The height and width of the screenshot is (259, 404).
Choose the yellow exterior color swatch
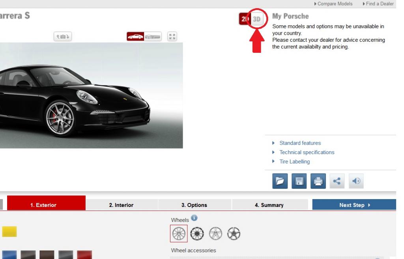pos(9,231)
